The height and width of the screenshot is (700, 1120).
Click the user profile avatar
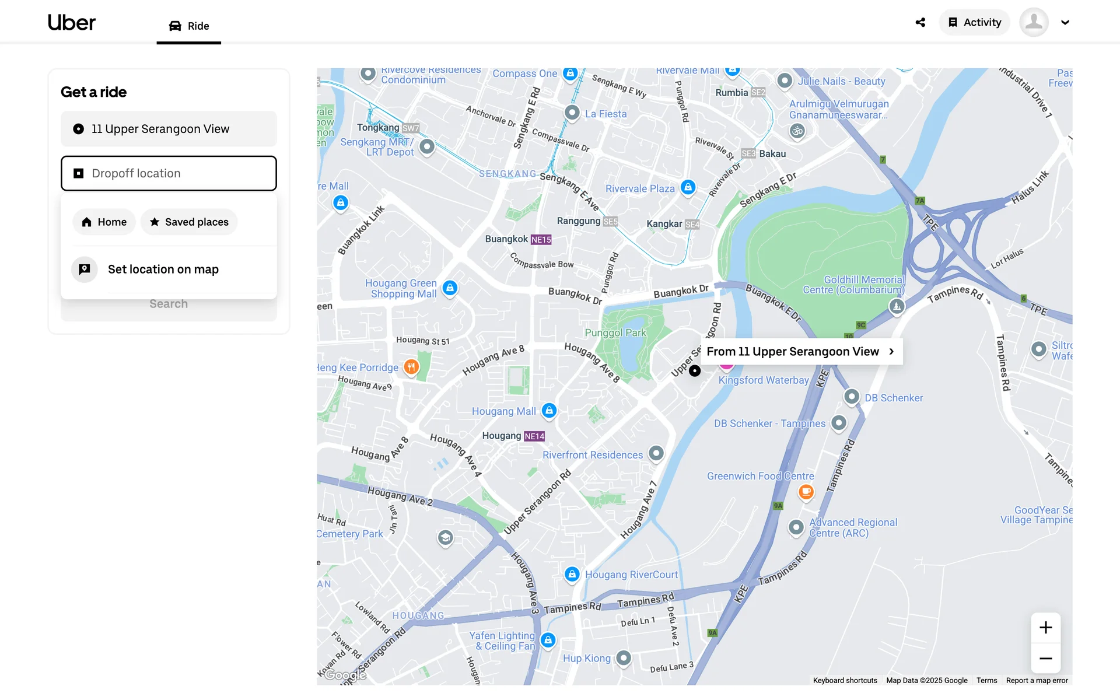pos(1034,22)
